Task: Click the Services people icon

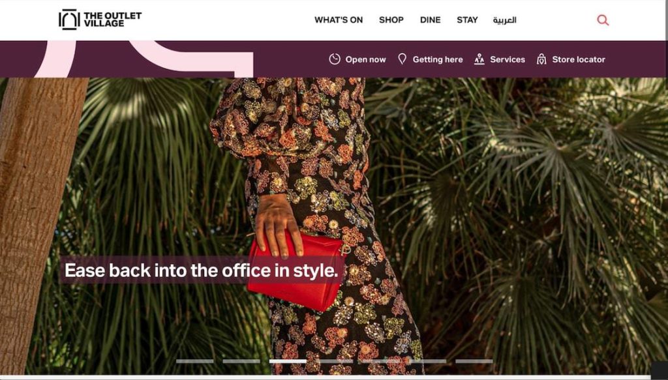Action: pyautogui.click(x=479, y=59)
